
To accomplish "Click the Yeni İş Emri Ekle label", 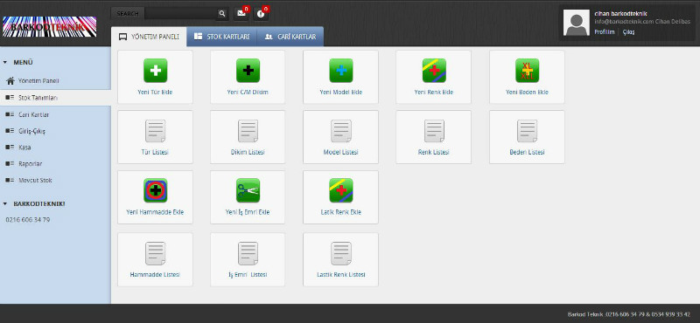I will point(248,212).
